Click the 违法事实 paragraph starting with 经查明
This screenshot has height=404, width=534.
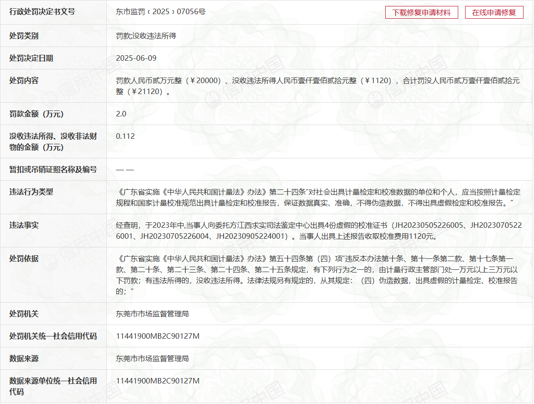(318, 231)
